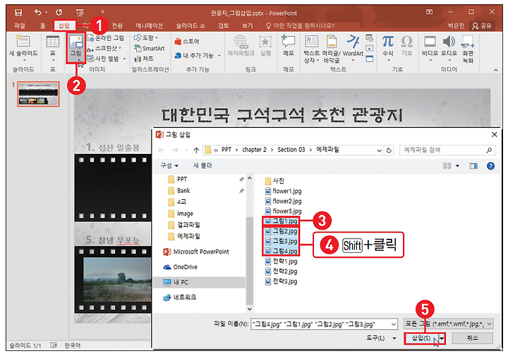Toggle the preview pane icon in dialog
Image resolution: width=508 pixels, height=356 pixels.
click(x=473, y=166)
